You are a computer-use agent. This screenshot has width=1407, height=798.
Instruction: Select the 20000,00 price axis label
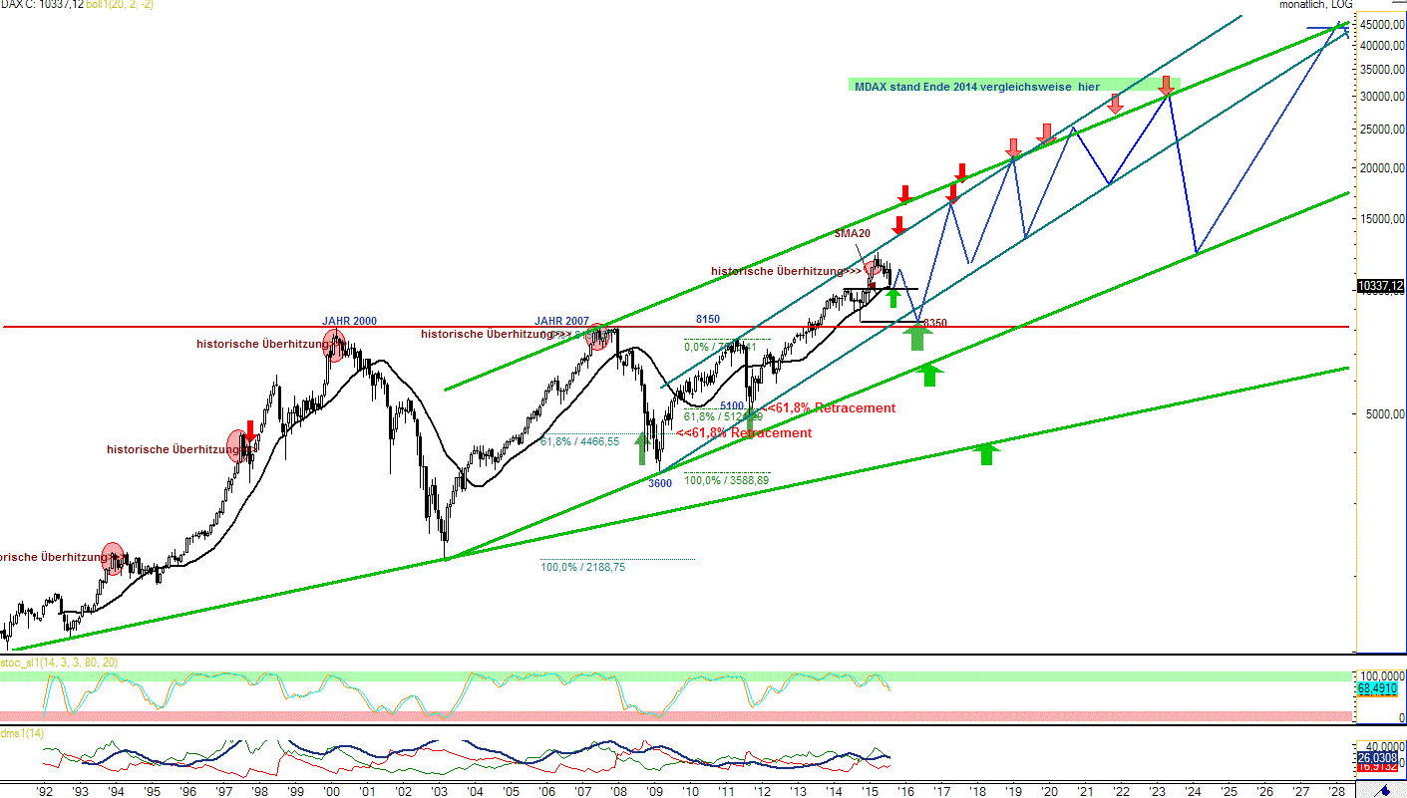(x=1381, y=168)
